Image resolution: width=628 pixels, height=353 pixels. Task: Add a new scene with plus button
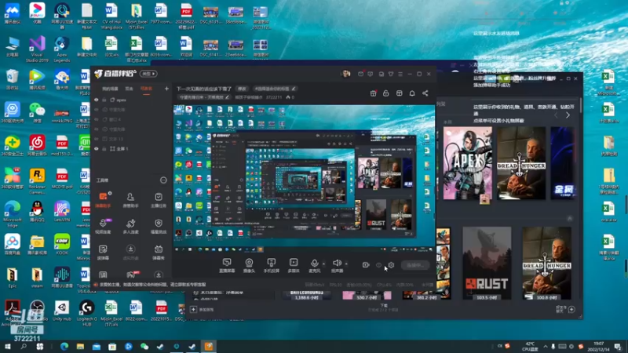click(166, 89)
